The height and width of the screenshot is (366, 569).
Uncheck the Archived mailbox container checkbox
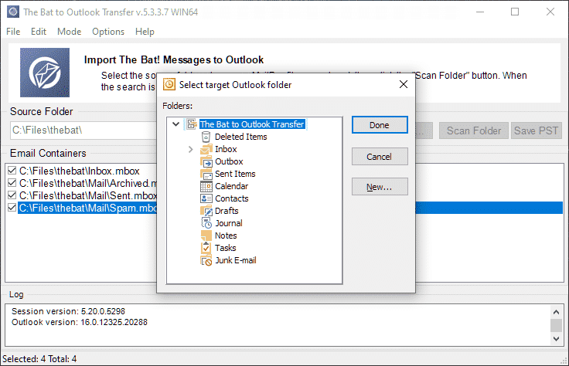pos(12,183)
